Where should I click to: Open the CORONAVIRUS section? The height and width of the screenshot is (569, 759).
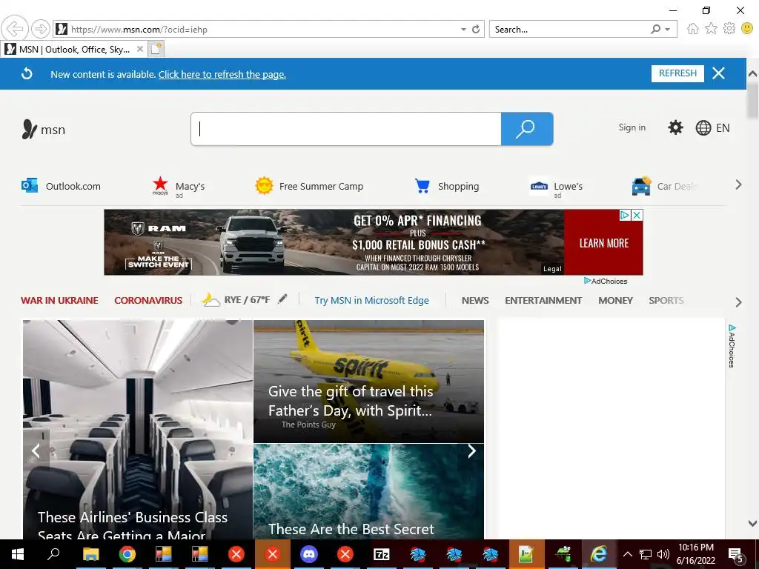[x=148, y=301]
